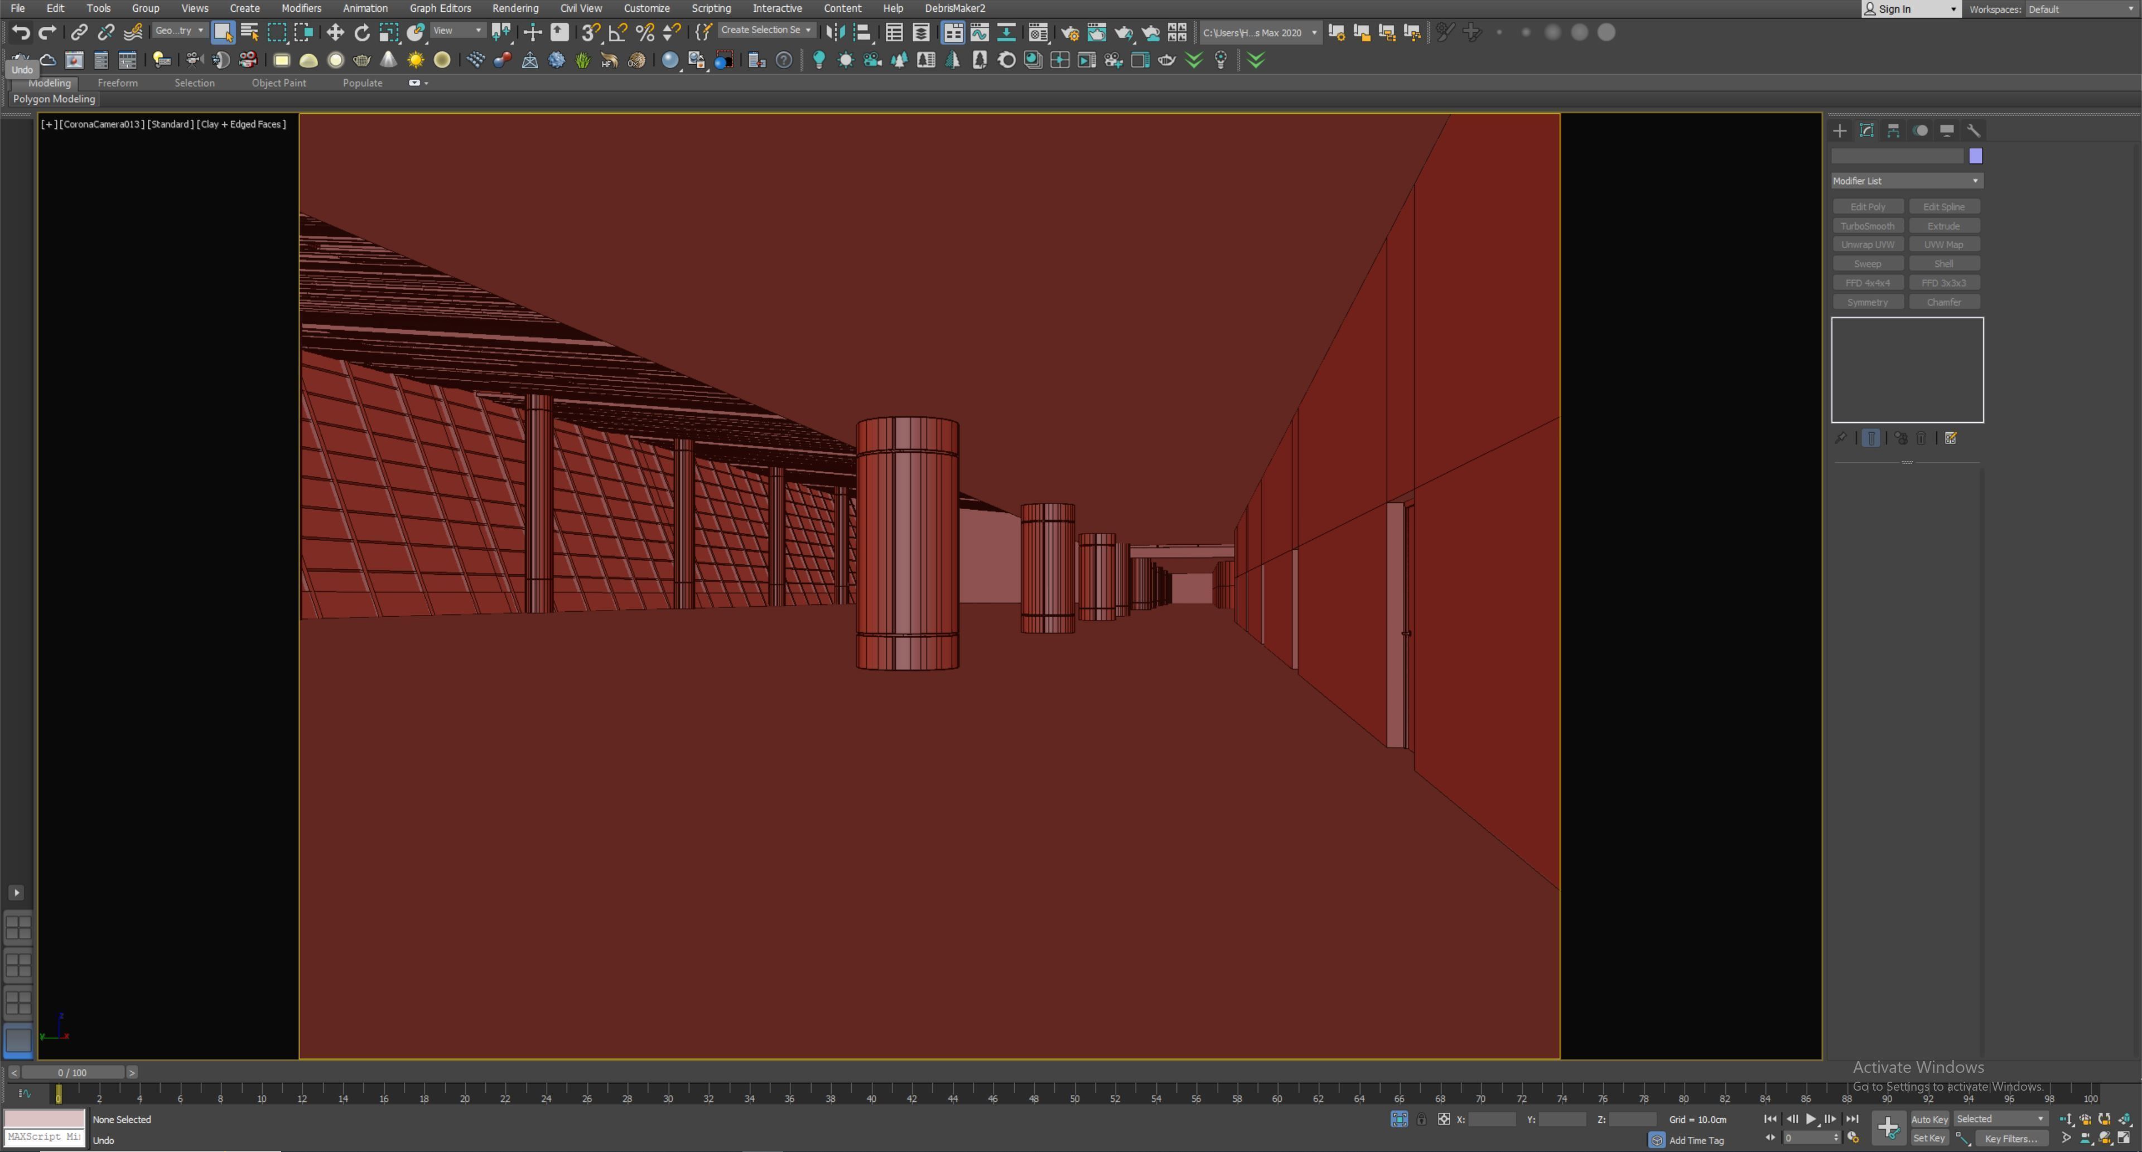The width and height of the screenshot is (2142, 1152).
Task: Toggle Show End Result in modifier stack
Action: coord(1871,438)
